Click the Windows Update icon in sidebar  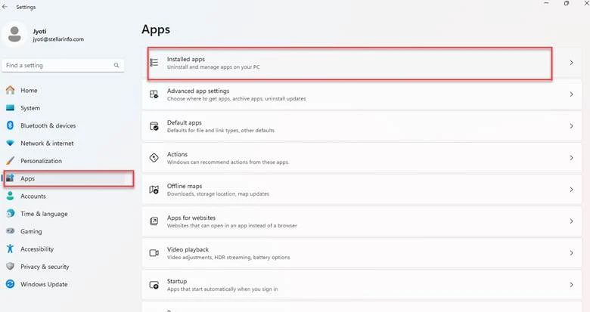11,284
